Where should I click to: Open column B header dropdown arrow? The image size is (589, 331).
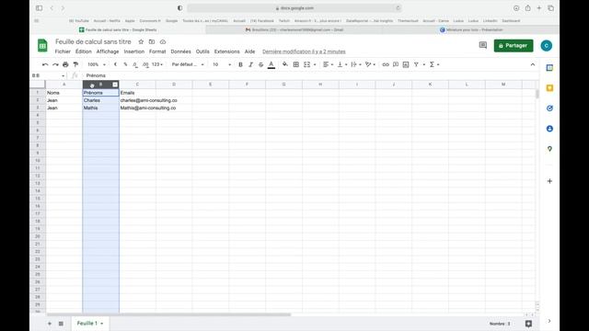pyautogui.click(x=115, y=85)
